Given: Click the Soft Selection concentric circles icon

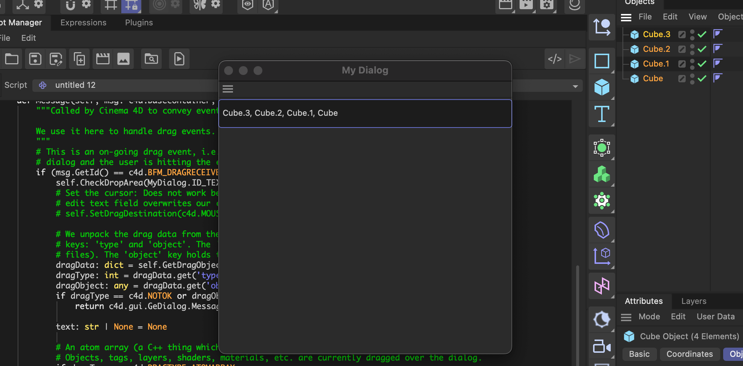Looking at the screenshot, I should pyautogui.click(x=159, y=5).
